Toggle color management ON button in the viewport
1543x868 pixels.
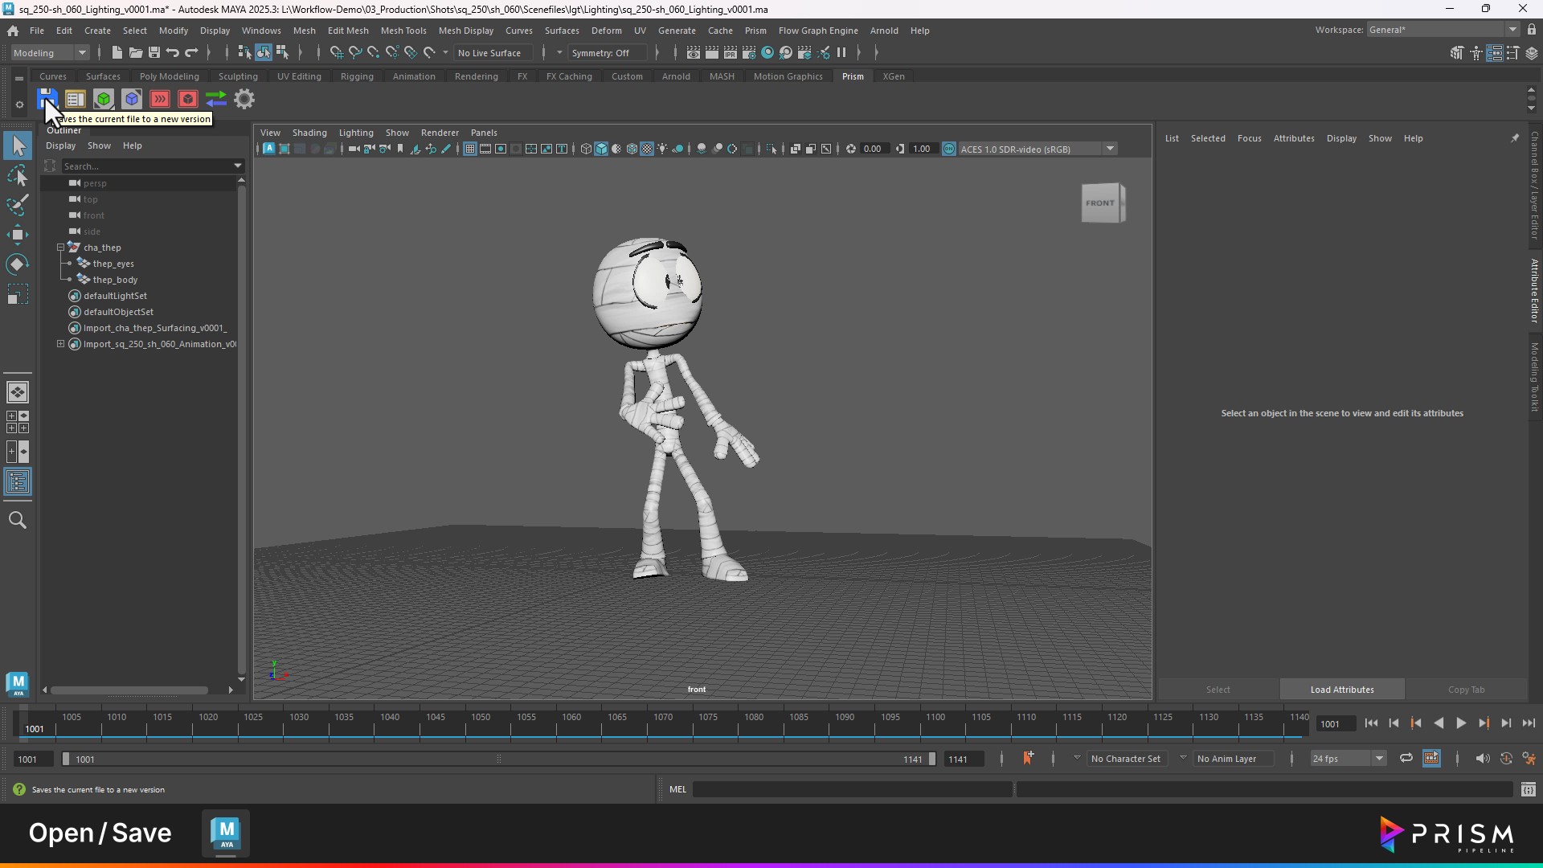coord(949,149)
